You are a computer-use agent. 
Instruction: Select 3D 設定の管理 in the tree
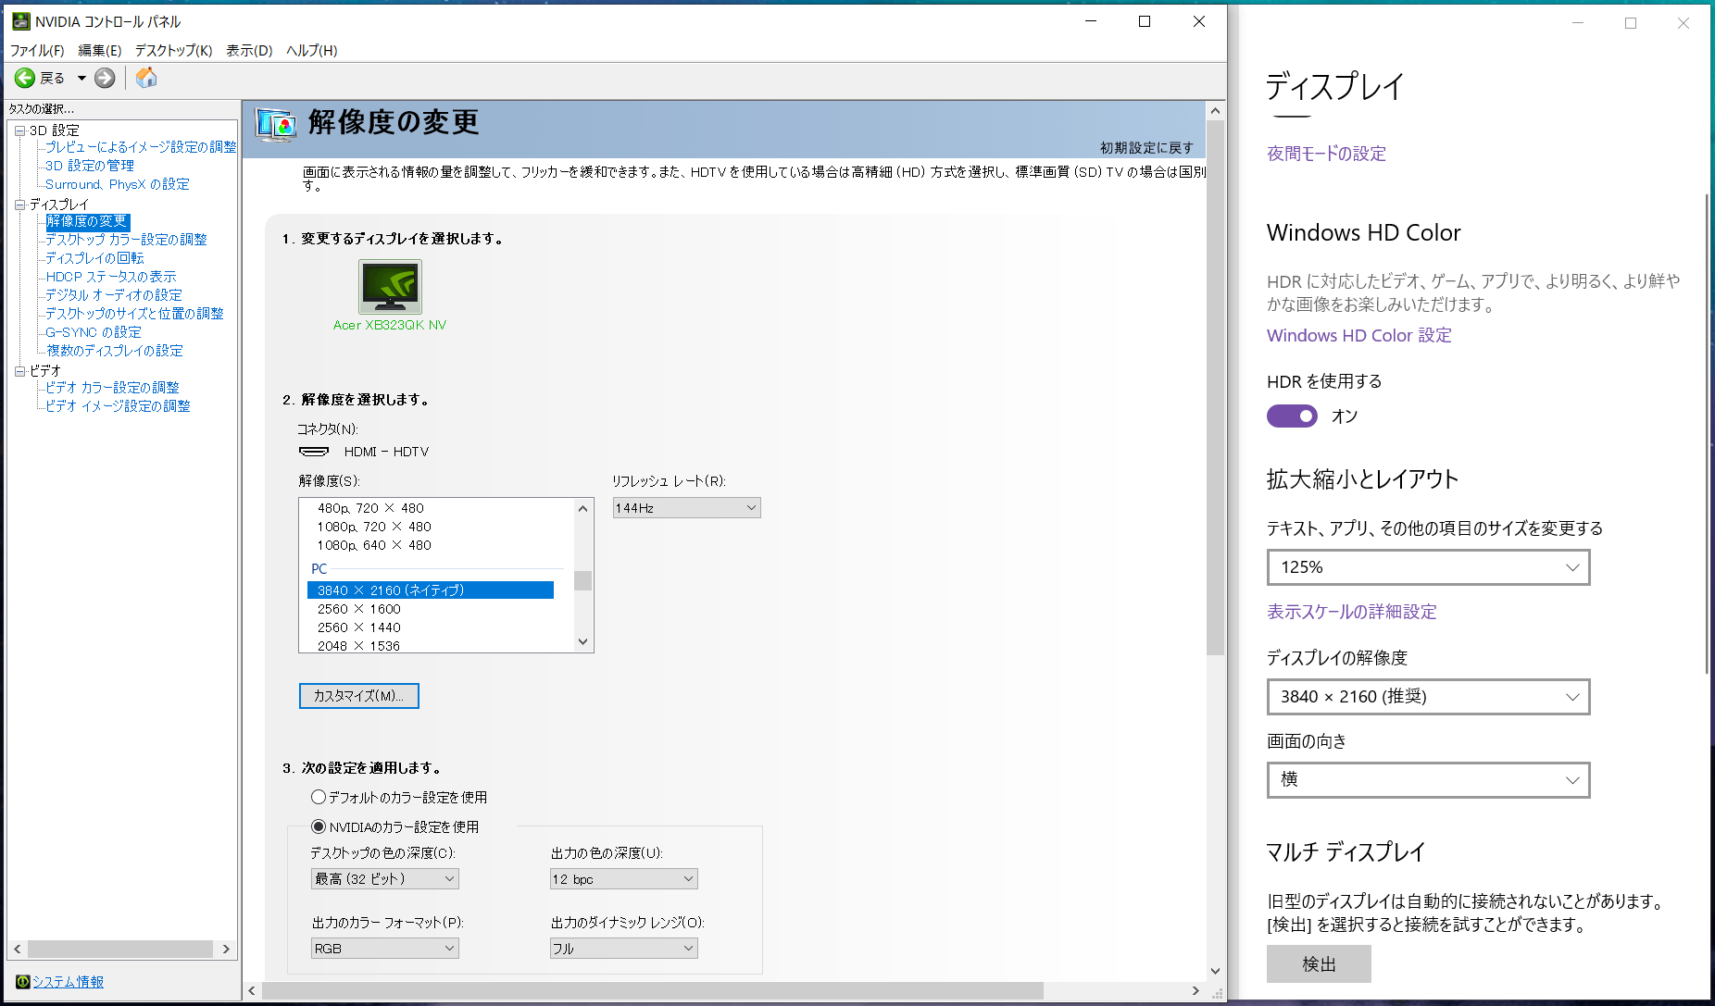click(x=90, y=166)
